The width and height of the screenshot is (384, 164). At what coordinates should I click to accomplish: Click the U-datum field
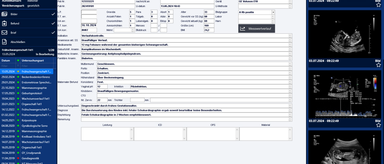(187, 6)
